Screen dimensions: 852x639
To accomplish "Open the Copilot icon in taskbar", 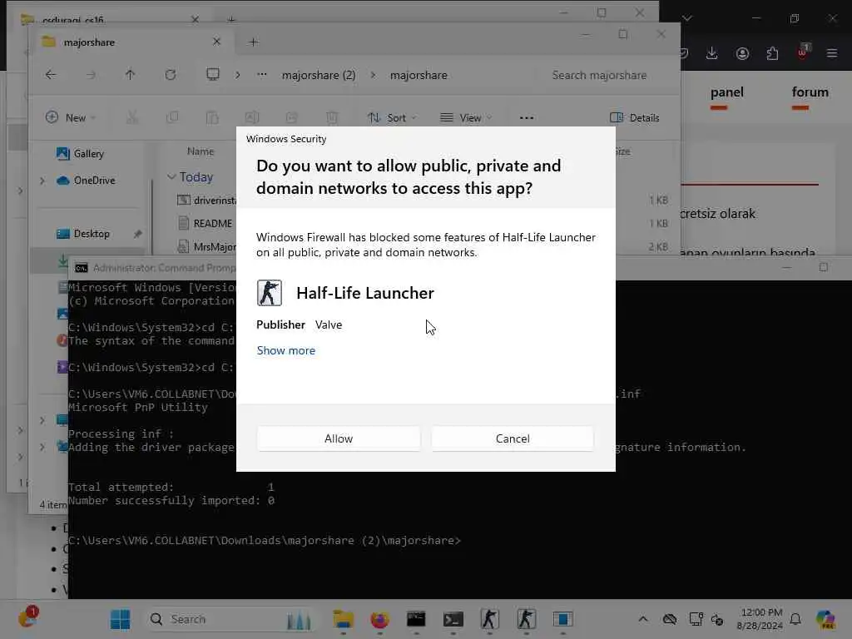I will (x=825, y=619).
